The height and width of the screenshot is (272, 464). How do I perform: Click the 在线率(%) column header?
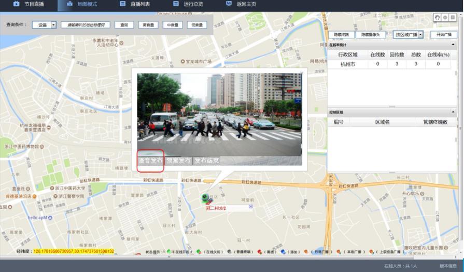[438, 55]
